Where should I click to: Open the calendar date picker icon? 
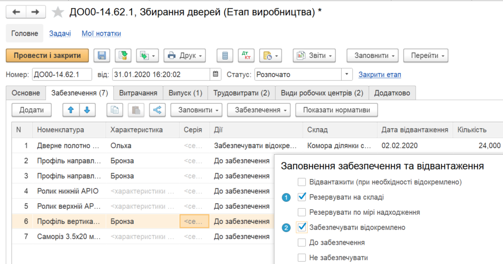pyautogui.click(x=217, y=74)
